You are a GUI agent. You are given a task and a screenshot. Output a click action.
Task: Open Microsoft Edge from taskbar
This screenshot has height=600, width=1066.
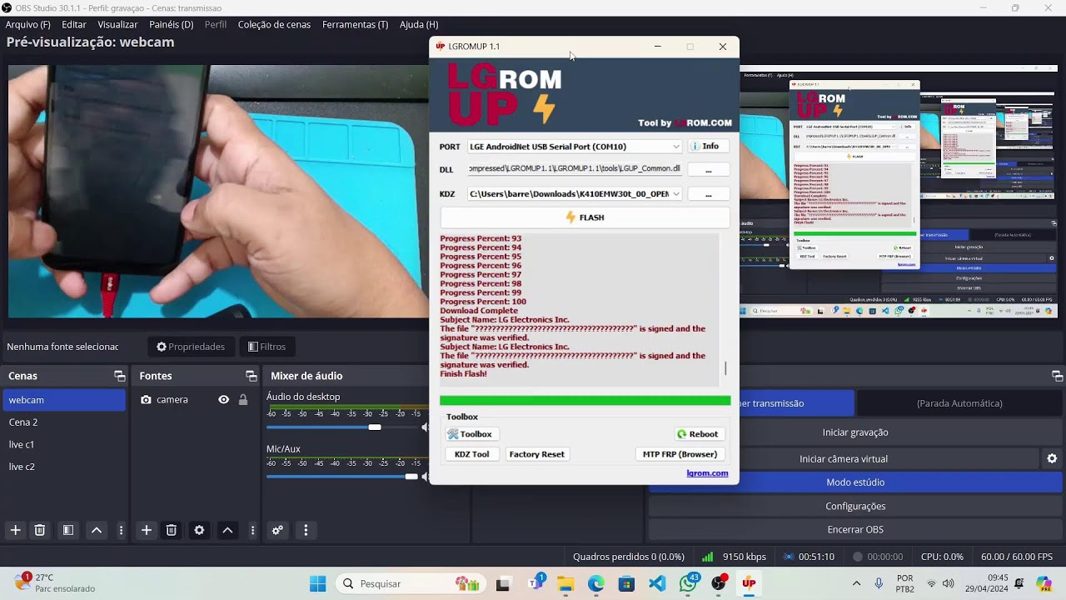595,584
